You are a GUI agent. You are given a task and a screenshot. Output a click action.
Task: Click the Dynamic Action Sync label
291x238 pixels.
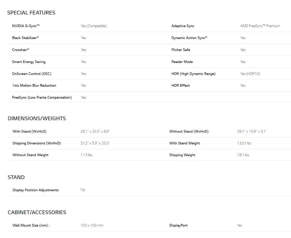189,38
